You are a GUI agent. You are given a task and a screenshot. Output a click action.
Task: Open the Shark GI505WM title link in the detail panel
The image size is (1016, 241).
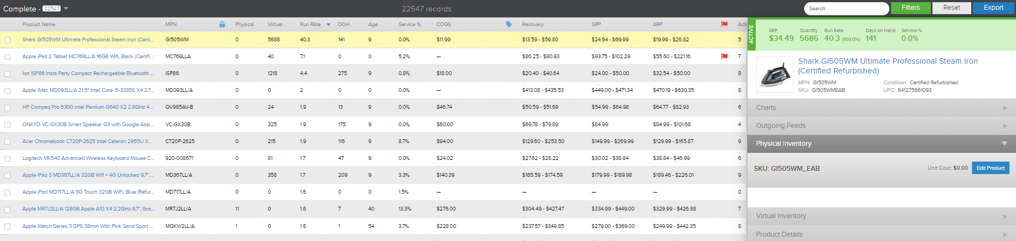pyautogui.click(x=888, y=66)
